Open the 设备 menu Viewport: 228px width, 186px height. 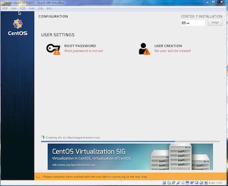pos(40,9)
